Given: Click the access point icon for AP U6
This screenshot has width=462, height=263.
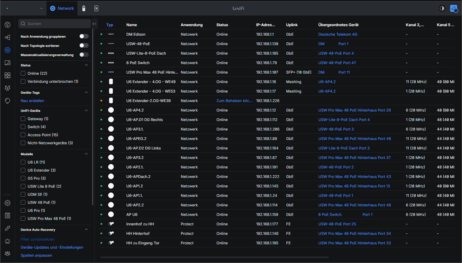Looking at the screenshot, I should [x=111, y=214].
